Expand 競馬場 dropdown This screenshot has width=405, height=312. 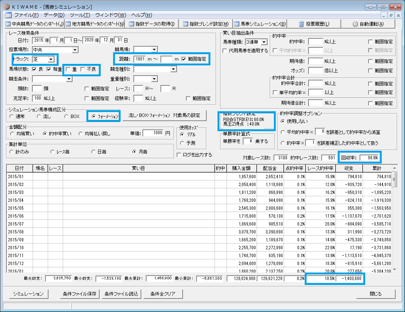pyautogui.click(x=154, y=49)
